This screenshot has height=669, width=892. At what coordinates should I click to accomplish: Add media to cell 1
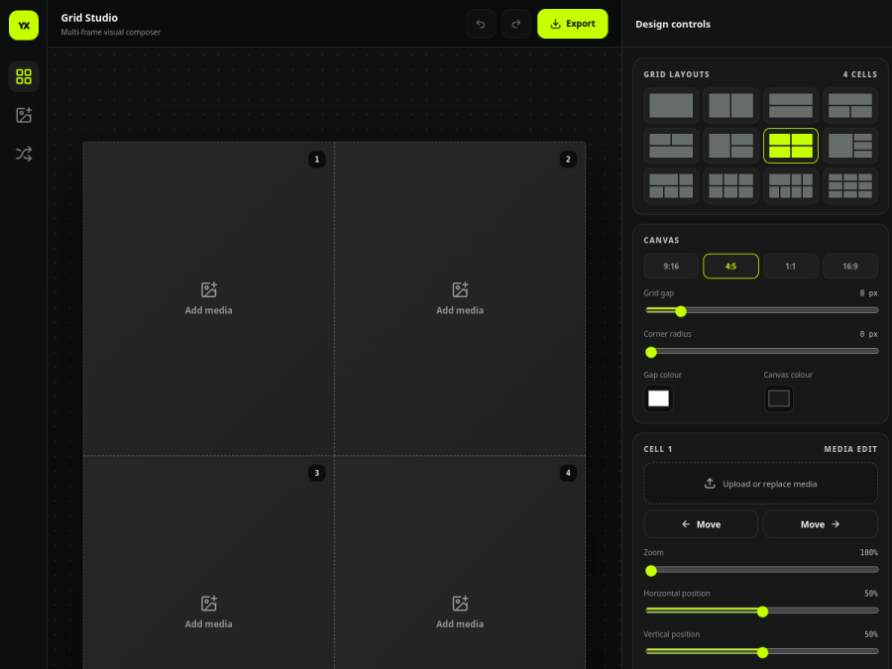pyautogui.click(x=208, y=298)
